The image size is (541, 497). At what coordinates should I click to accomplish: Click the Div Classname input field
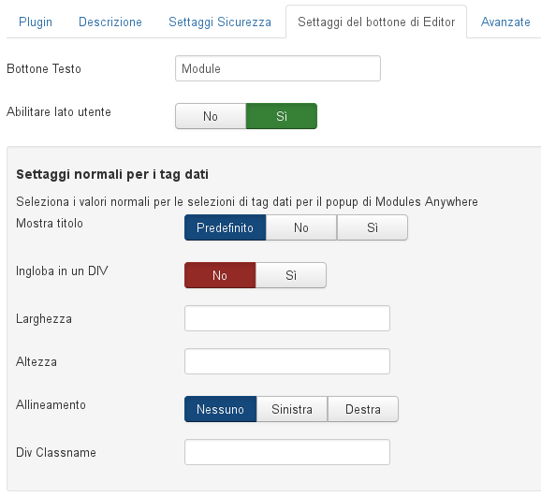(x=287, y=452)
